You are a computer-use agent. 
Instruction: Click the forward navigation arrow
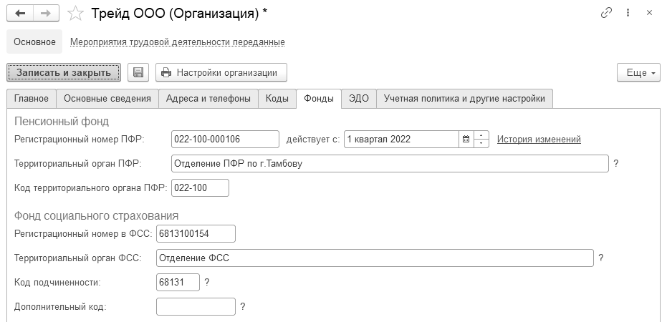[45, 13]
